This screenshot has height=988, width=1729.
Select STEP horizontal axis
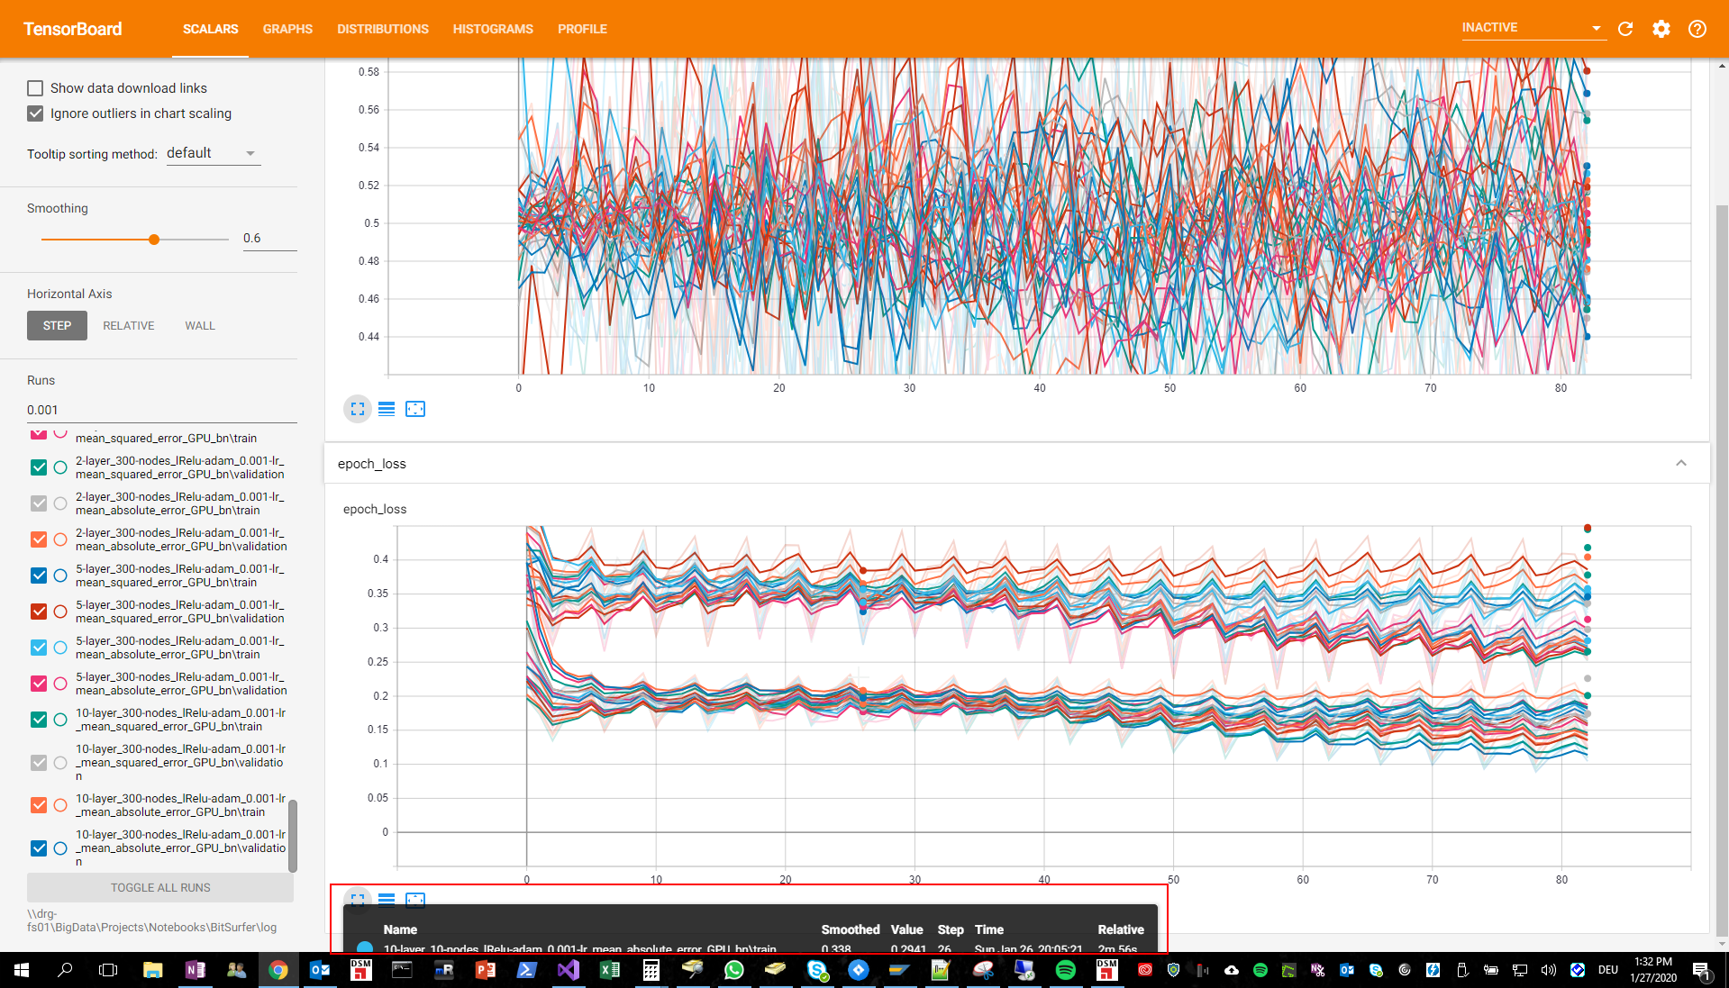[57, 326]
